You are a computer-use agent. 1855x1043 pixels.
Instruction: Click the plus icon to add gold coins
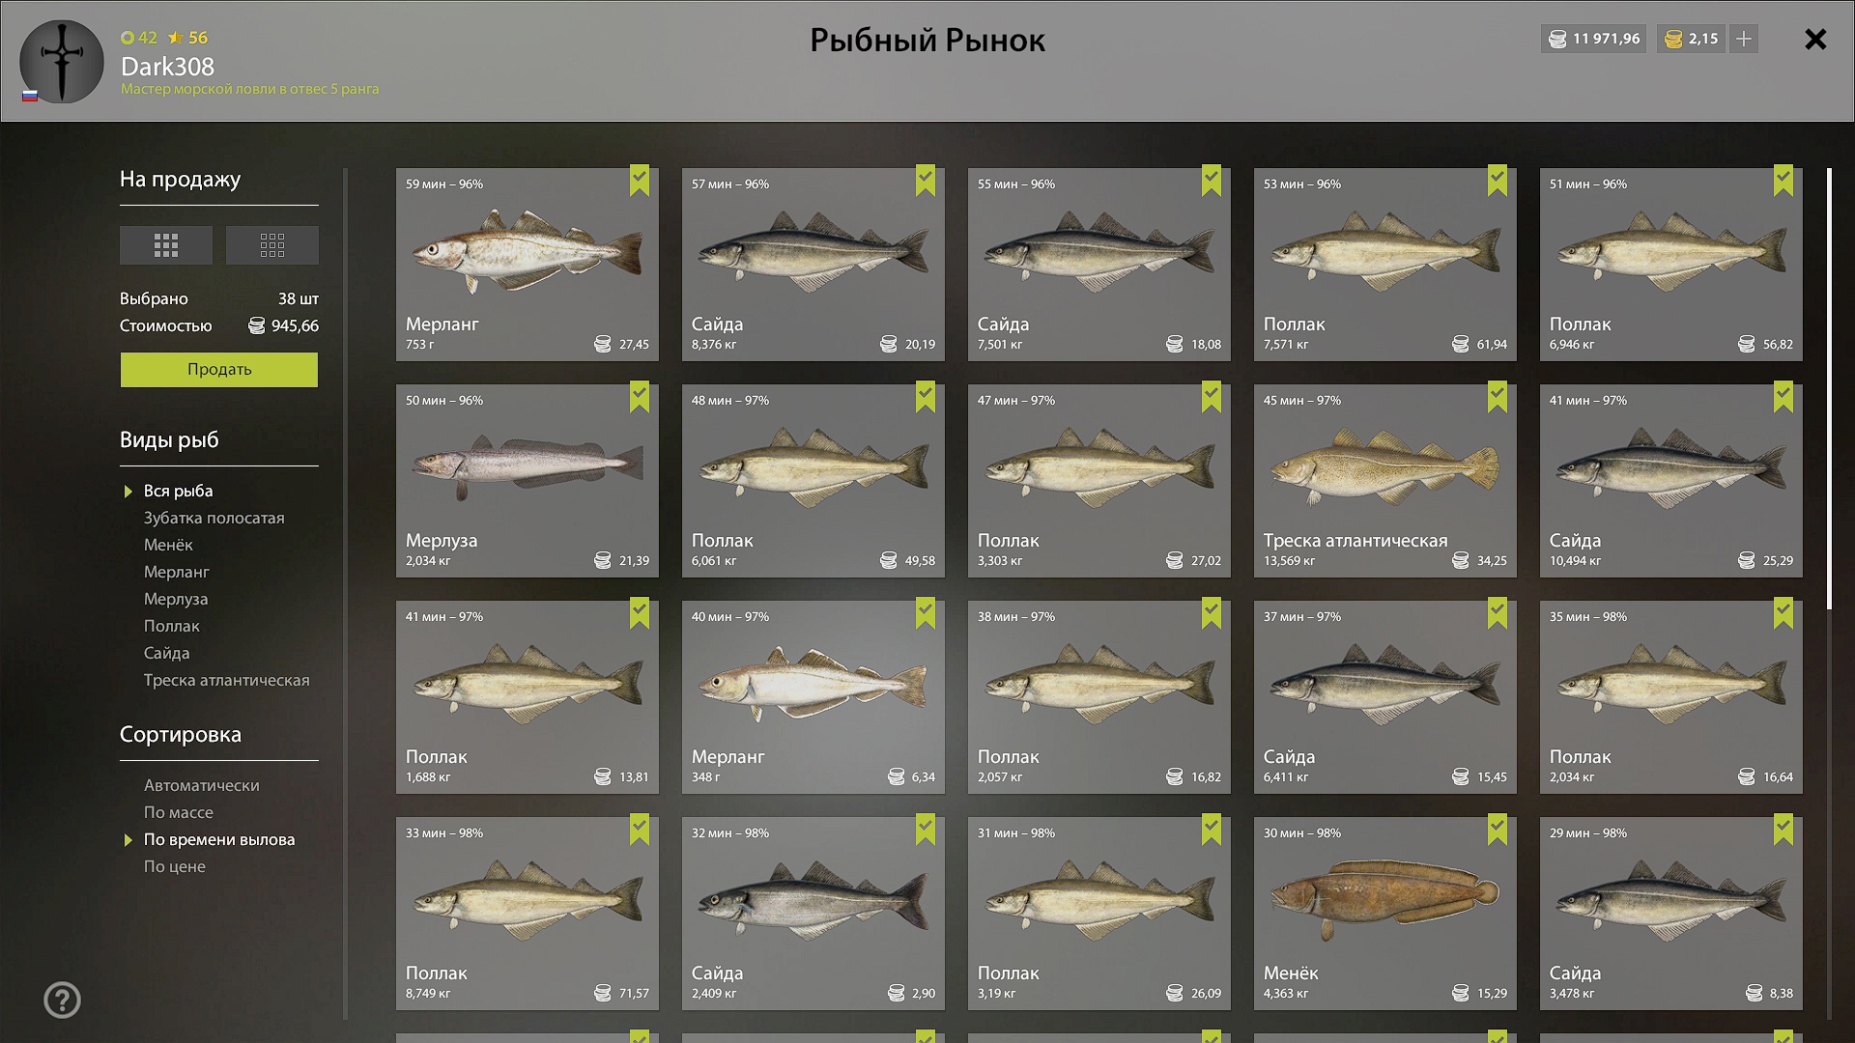[x=1744, y=39]
